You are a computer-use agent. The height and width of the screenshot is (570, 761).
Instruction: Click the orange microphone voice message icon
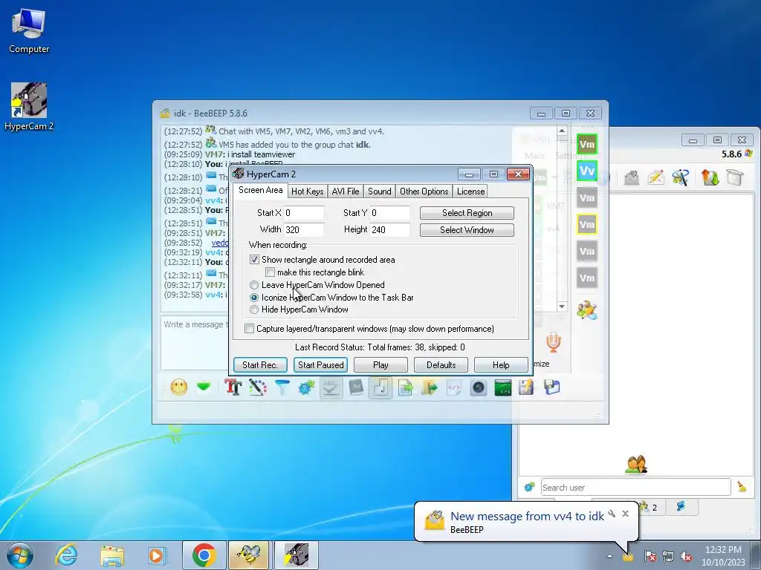click(x=553, y=342)
